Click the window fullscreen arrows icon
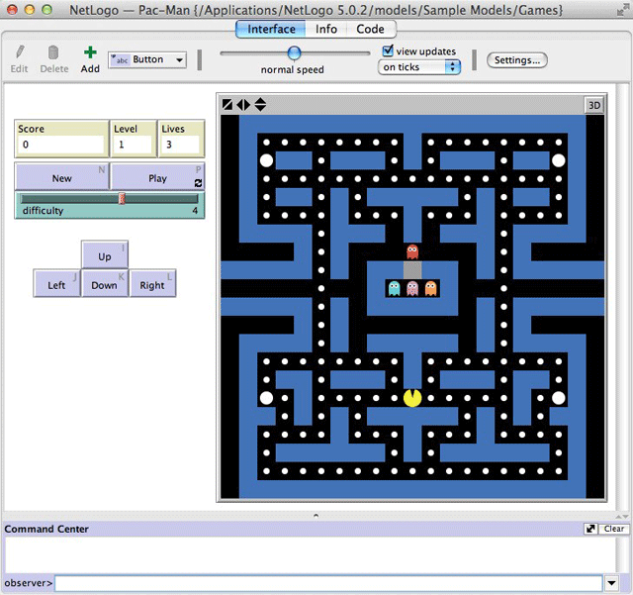The image size is (633, 595). tap(622, 11)
